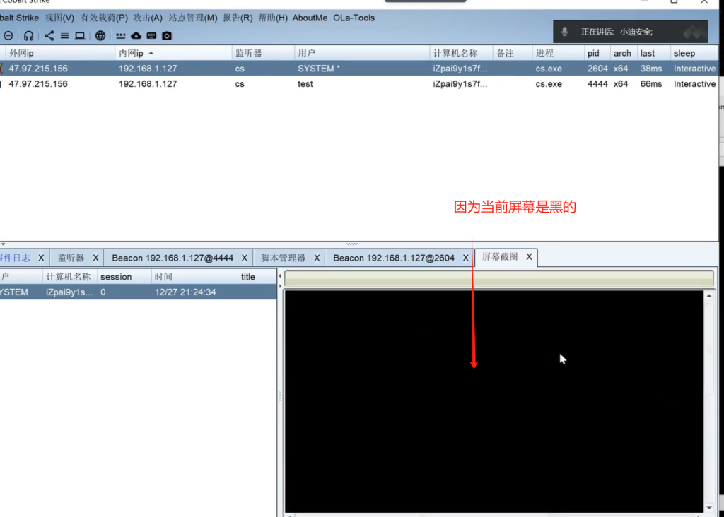The image size is (724, 517).
Task: Close the Beacon 192.168.1.127@4444 tab
Action: [x=244, y=258]
